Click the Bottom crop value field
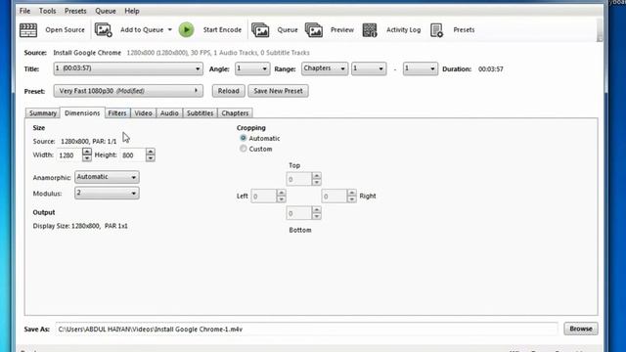 pos(299,213)
